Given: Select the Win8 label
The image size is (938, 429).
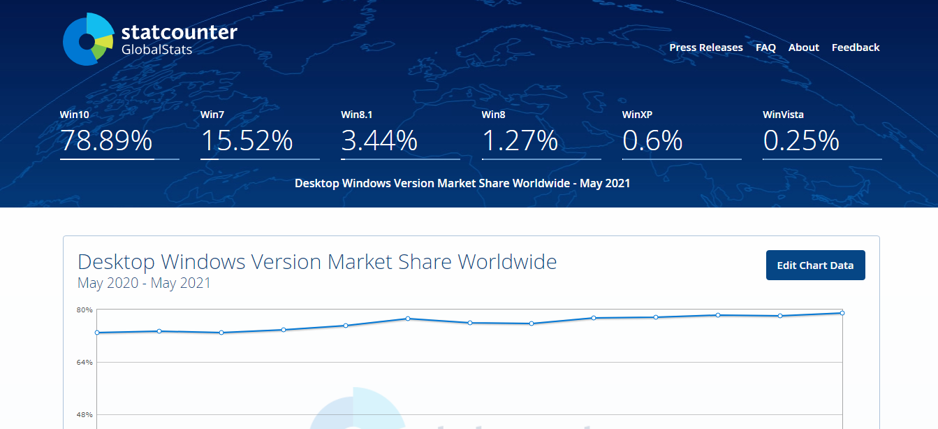Looking at the screenshot, I should coord(492,115).
